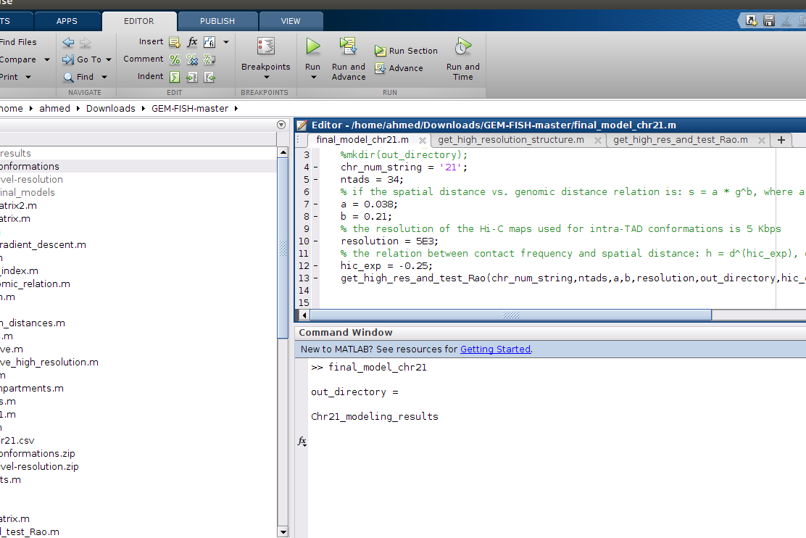Open the Current Folder panel actions menu
The image size is (806, 538).
pyautogui.click(x=281, y=125)
